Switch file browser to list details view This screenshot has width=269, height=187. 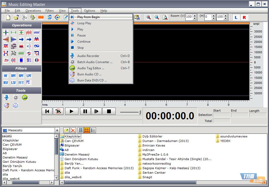click(93, 130)
